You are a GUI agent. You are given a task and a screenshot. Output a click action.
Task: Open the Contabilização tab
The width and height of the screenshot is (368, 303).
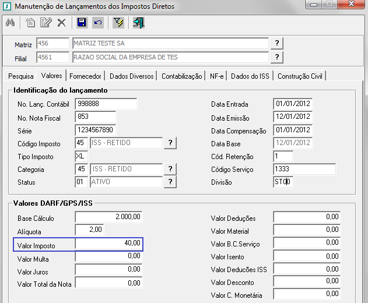pyautogui.click(x=182, y=76)
